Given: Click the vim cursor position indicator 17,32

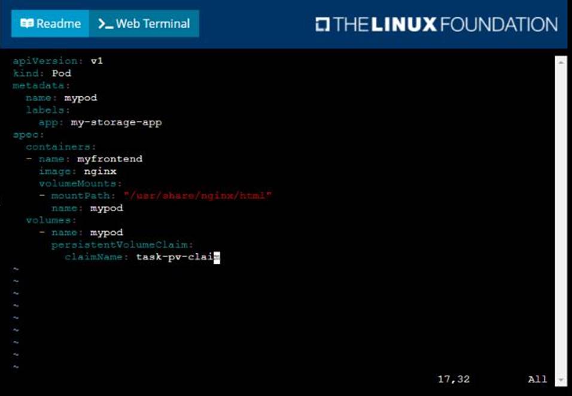Looking at the screenshot, I should (454, 379).
